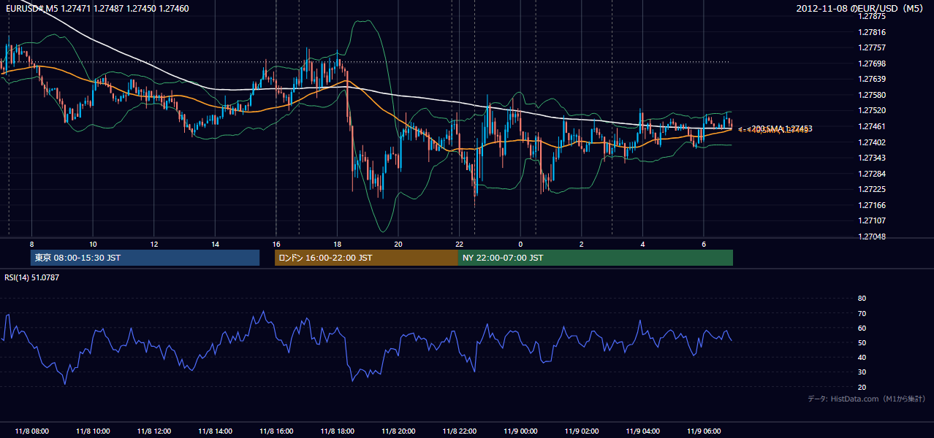Click hour label 8 under the price chart

coord(31,244)
